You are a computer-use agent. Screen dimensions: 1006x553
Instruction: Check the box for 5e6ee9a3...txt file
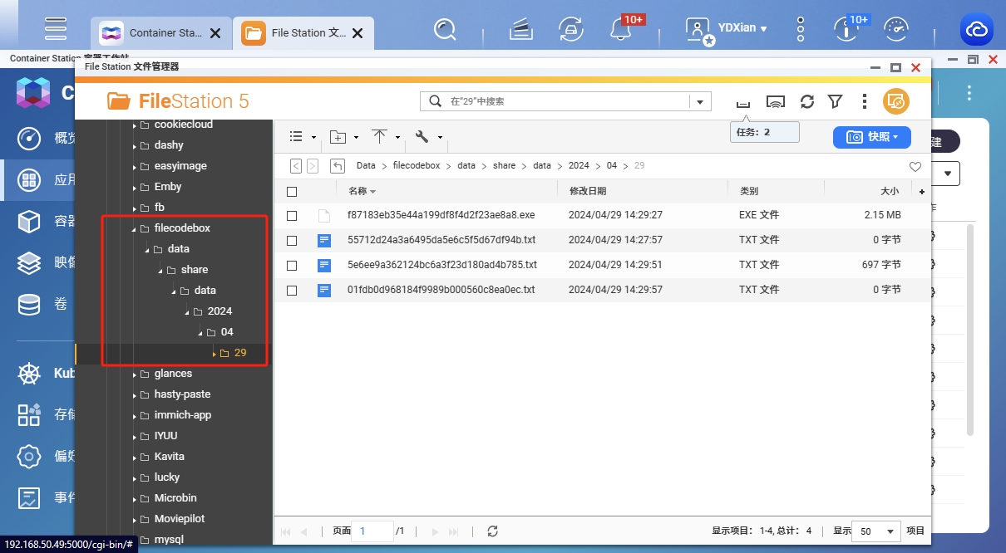(292, 266)
